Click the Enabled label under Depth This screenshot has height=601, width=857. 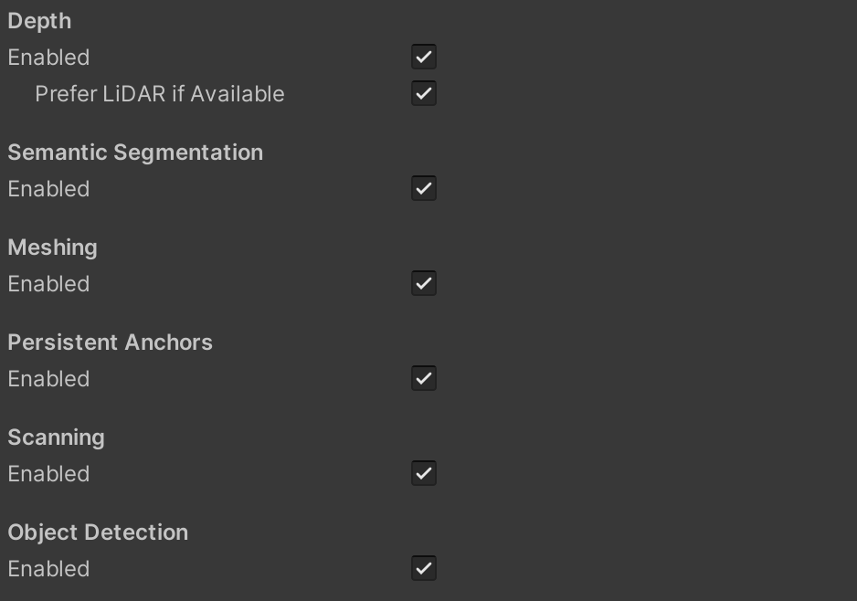[48, 57]
